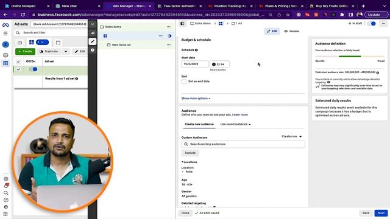The image size is (390, 219).
Task: Toggle the select-all checkbox in table header
Action: 18,61
